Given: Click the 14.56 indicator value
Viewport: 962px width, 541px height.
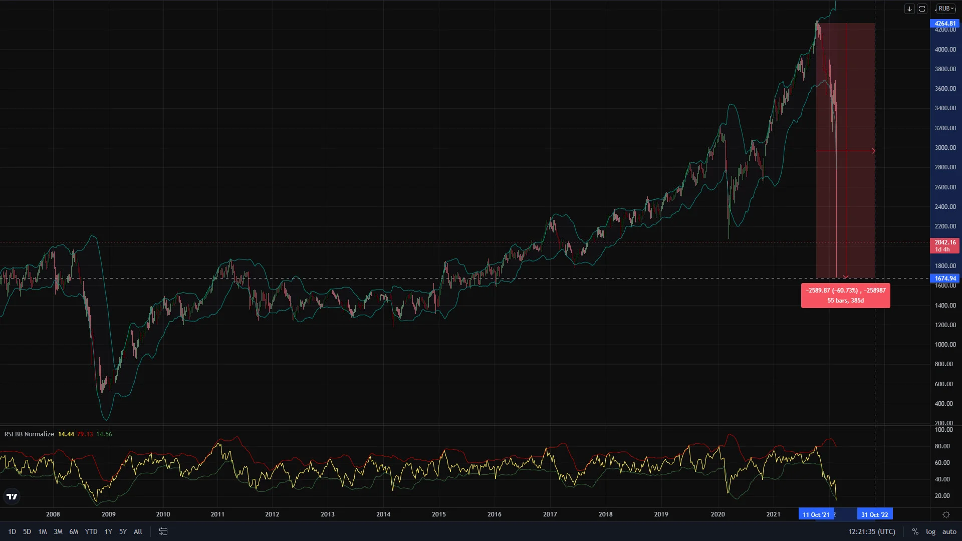Looking at the screenshot, I should (104, 434).
